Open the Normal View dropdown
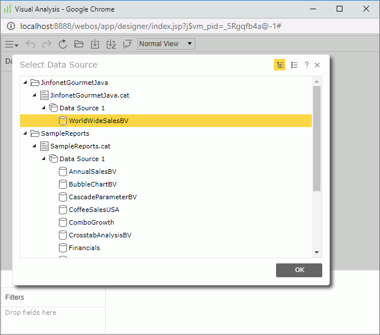Image resolution: width=380 pixels, height=335 pixels. click(166, 44)
